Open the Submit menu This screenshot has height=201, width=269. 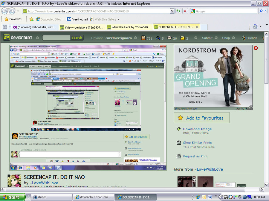207,38
